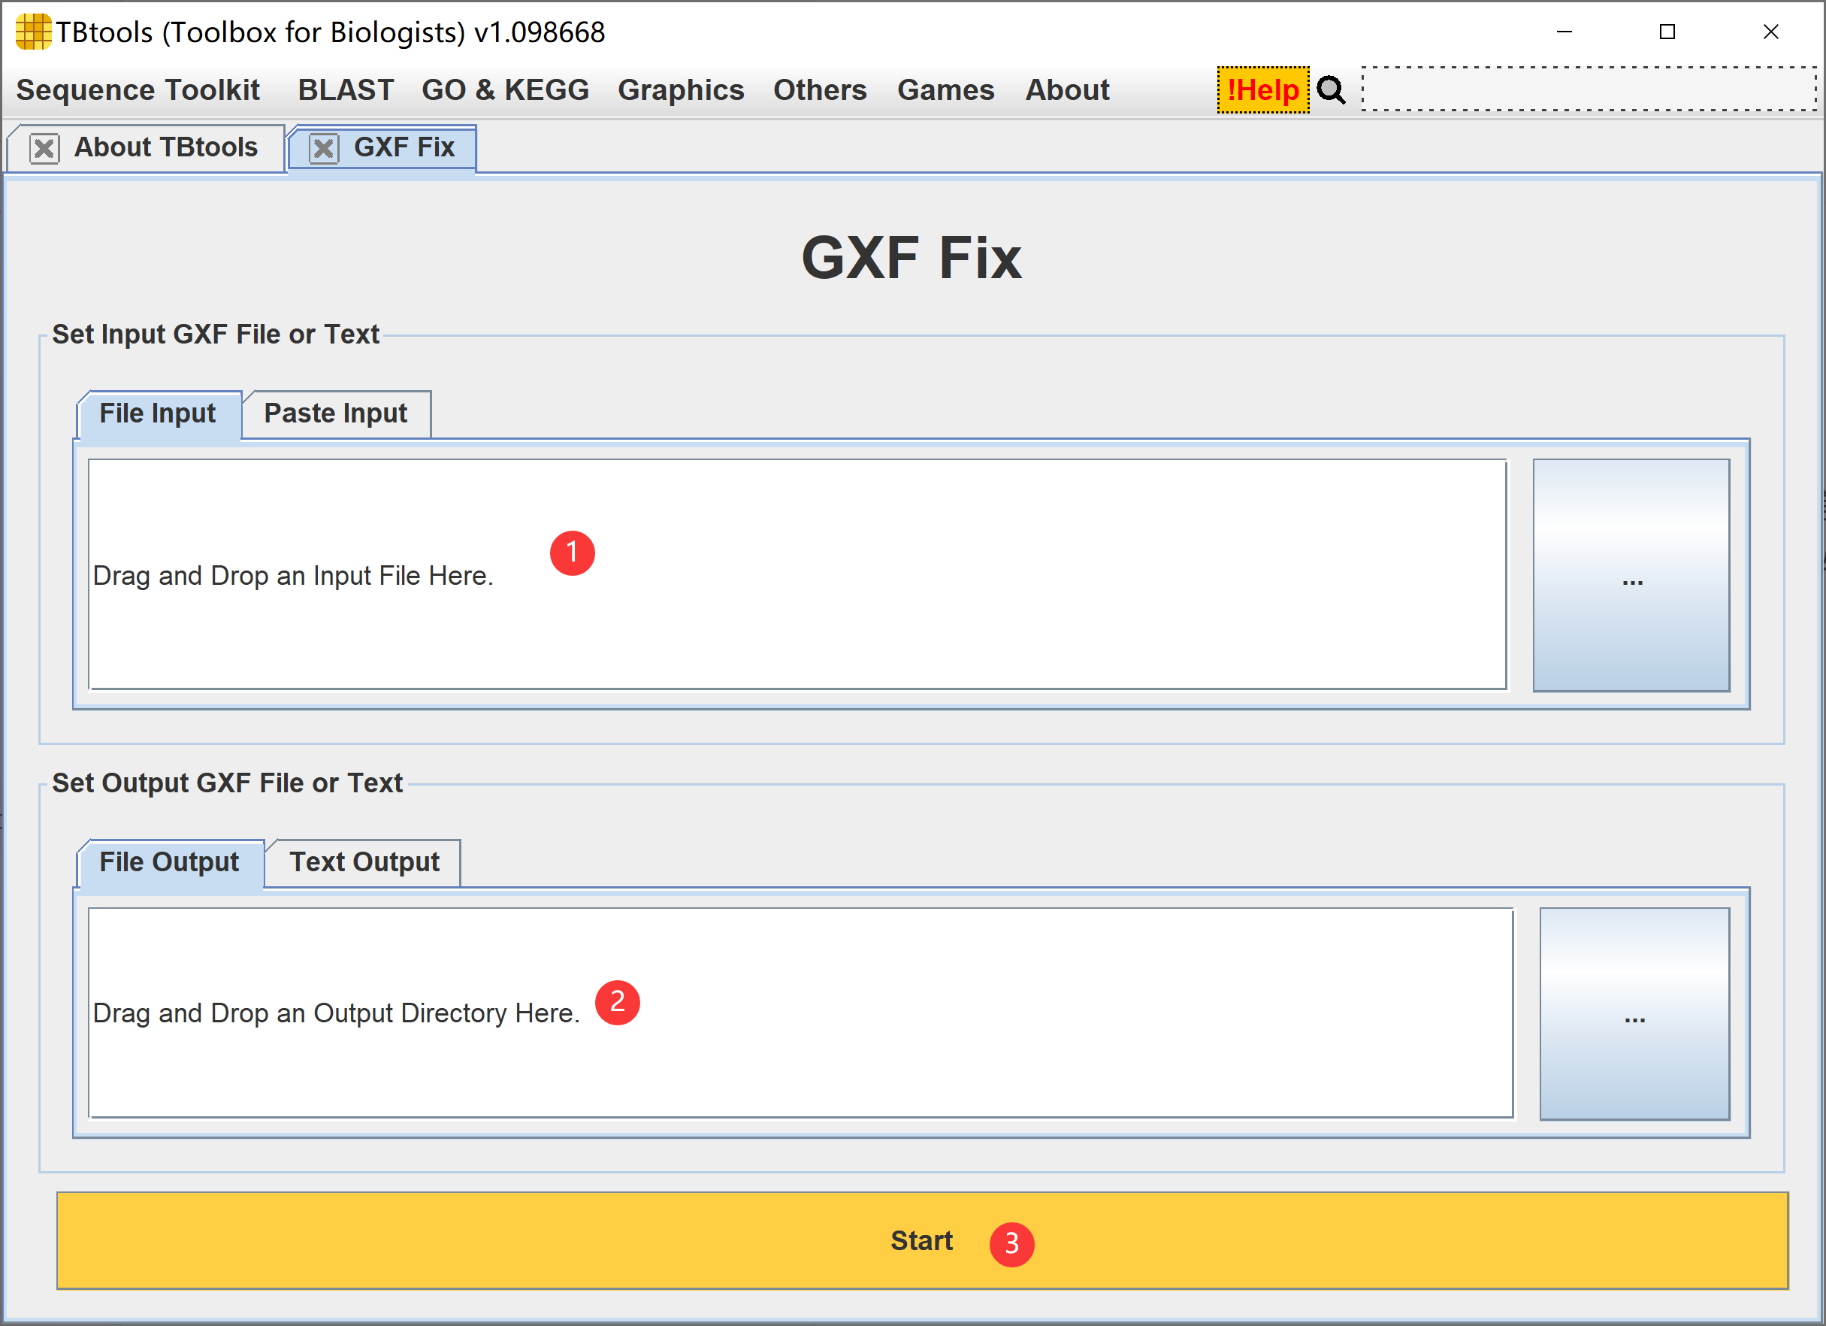Close the About TBtools tab
The height and width of the screenshot is (1326, 1826).
(44, 148)
